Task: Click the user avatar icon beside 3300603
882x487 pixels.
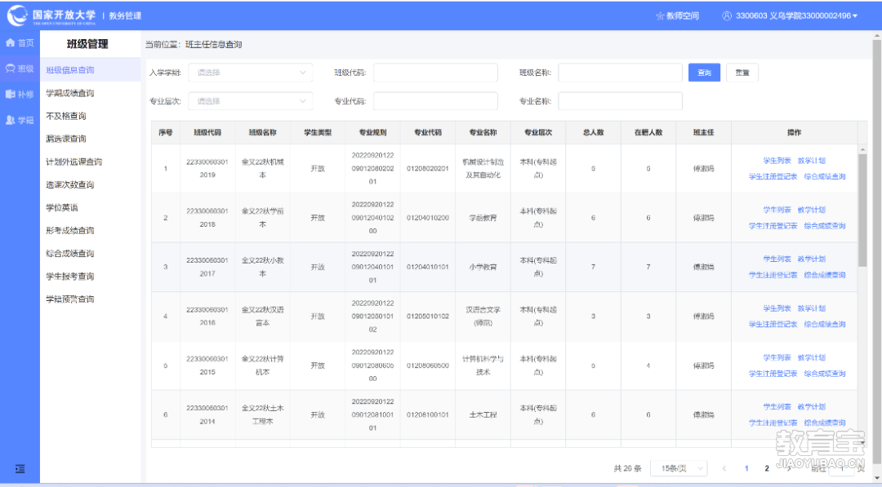Action: tap(727, 15)
